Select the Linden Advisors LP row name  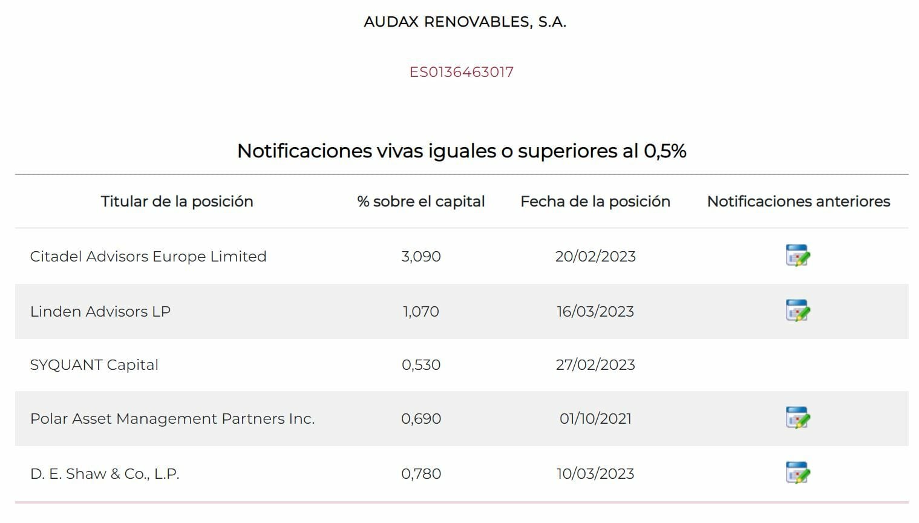tap(100, 312)
